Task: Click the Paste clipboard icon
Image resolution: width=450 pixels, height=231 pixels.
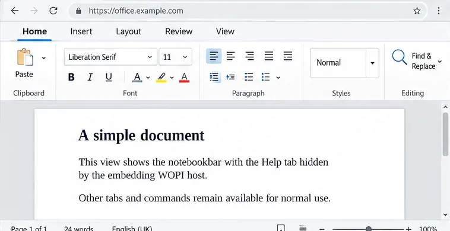Action: (25, 57)
